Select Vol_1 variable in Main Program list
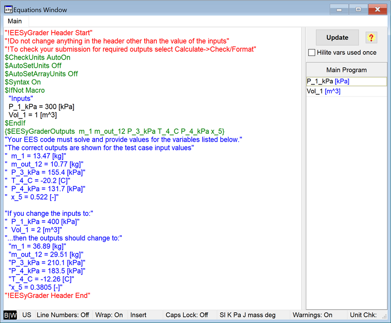 pos(324,91)
